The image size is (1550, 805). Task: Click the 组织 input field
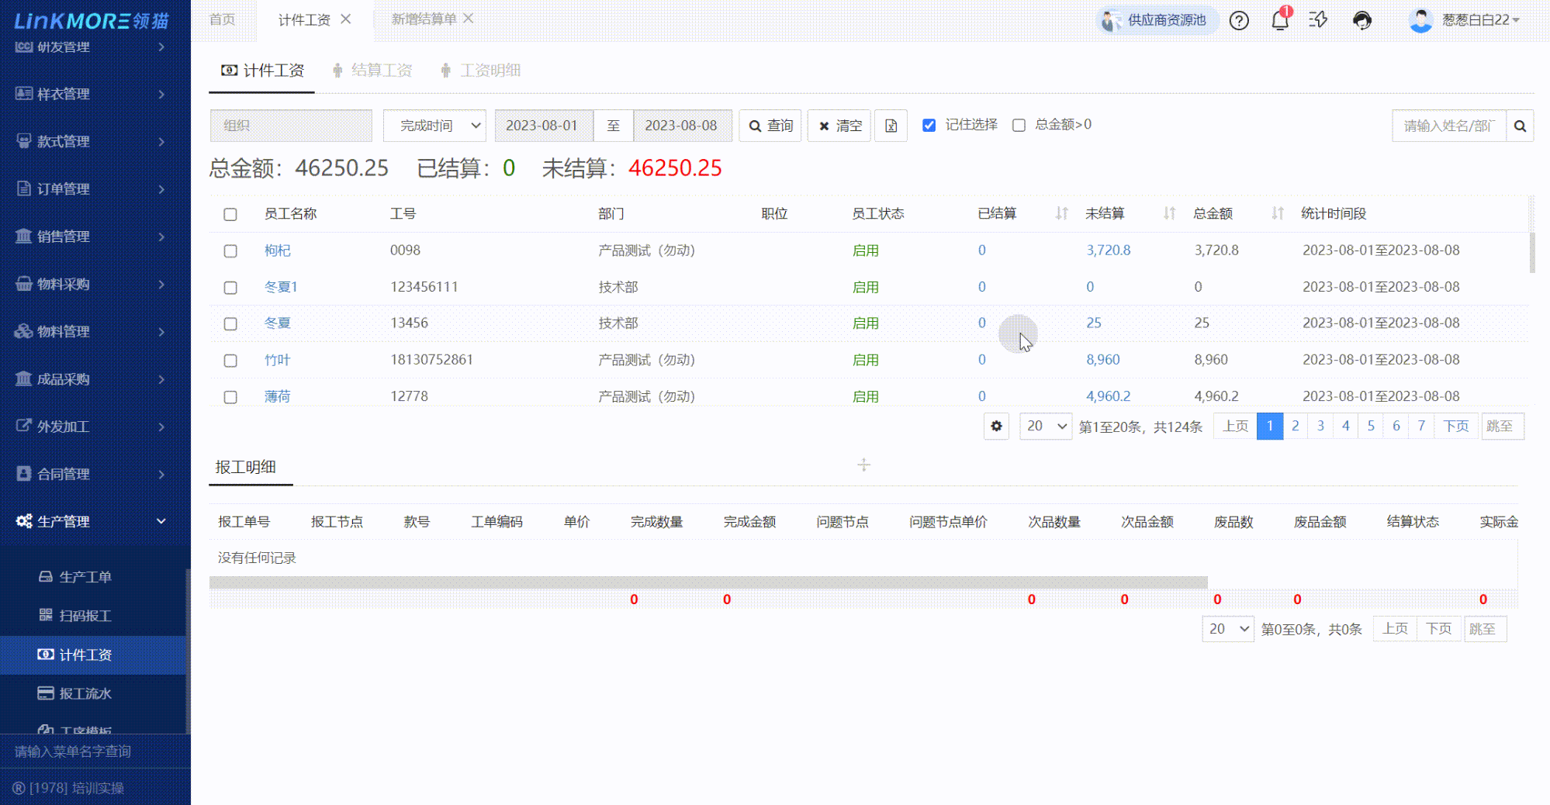coord(291,126)
